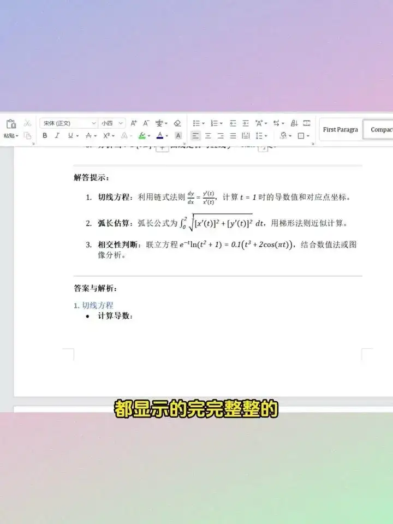Open font color dropdown arrow
The height and width of the screenshot is (524, 393).
pos(167,136)
